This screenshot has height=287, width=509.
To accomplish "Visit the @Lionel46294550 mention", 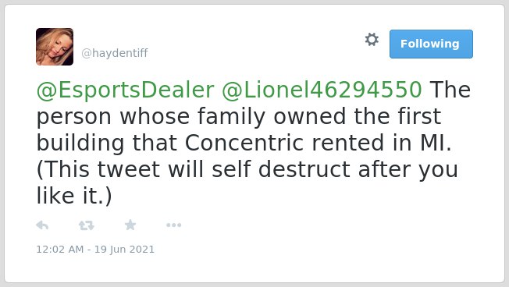I will (x=322, y=90).
